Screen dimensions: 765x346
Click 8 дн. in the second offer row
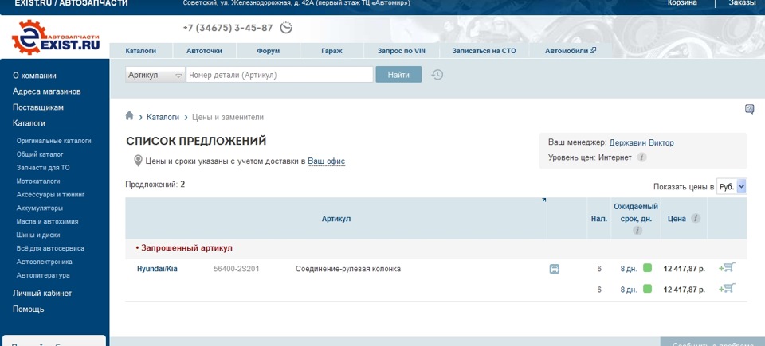[x=629, y=290]
